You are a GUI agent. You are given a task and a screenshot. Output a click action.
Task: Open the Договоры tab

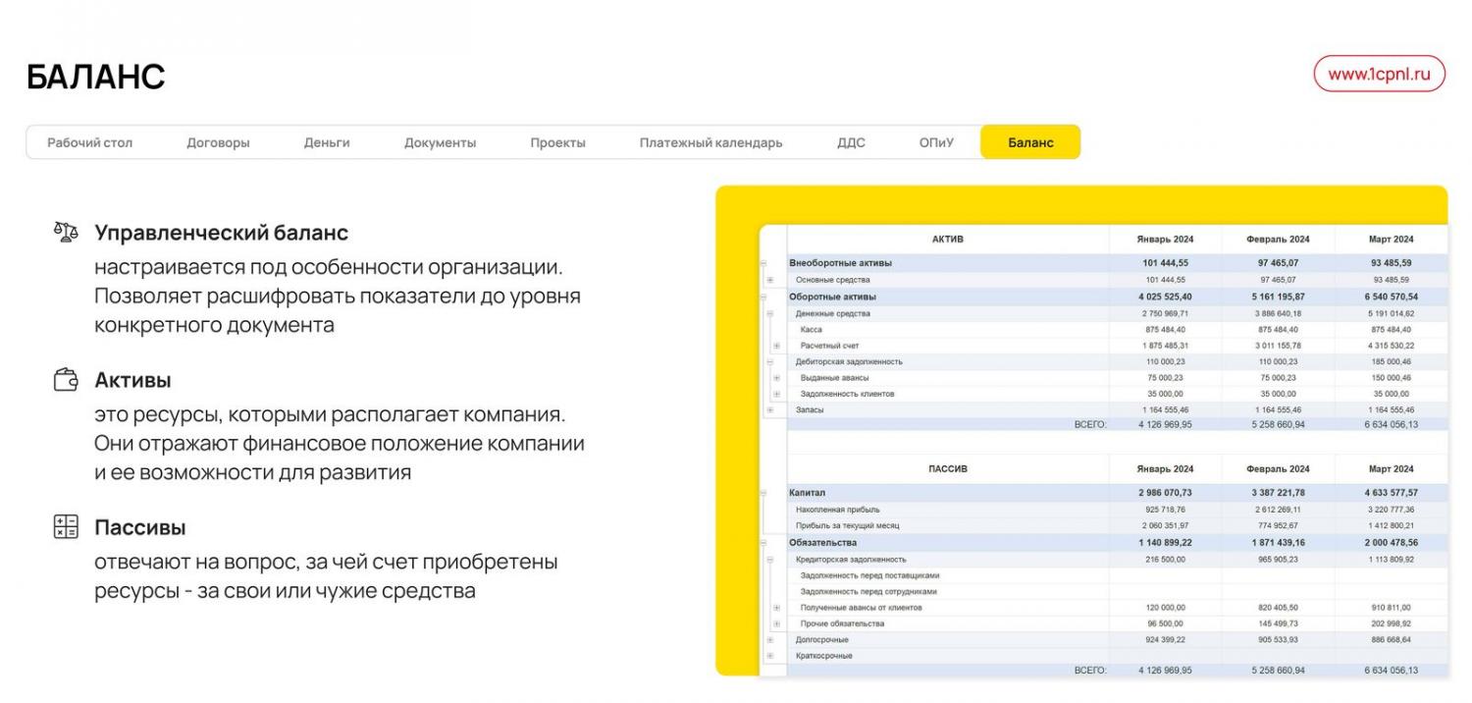218,142
